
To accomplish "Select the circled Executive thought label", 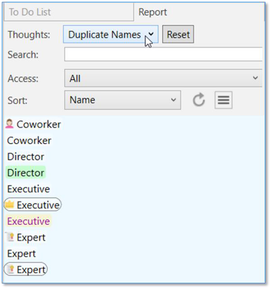I will [x=38, y=205].
